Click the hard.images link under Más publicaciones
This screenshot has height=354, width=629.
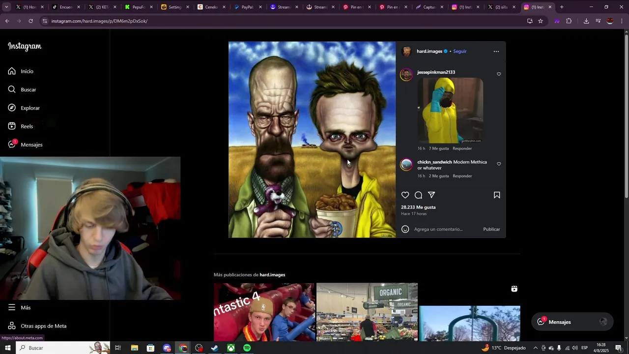pyautogui.click(x=272, y=275)
